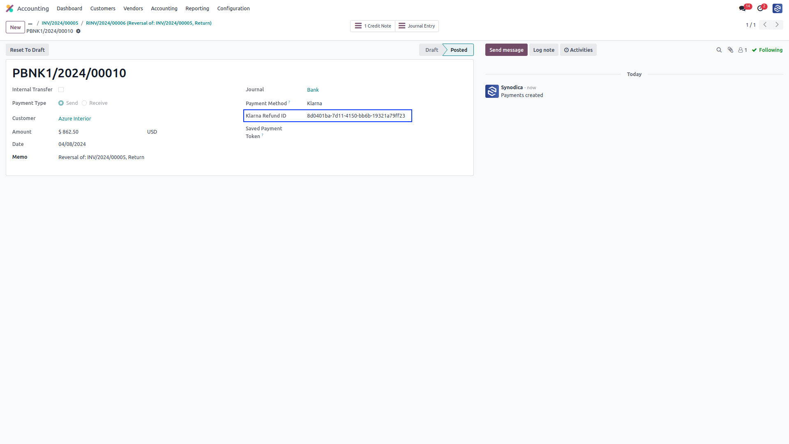The width and height of the screenshot is (789, 444).
Task: Show followers list icon
Action: point(743,50)
